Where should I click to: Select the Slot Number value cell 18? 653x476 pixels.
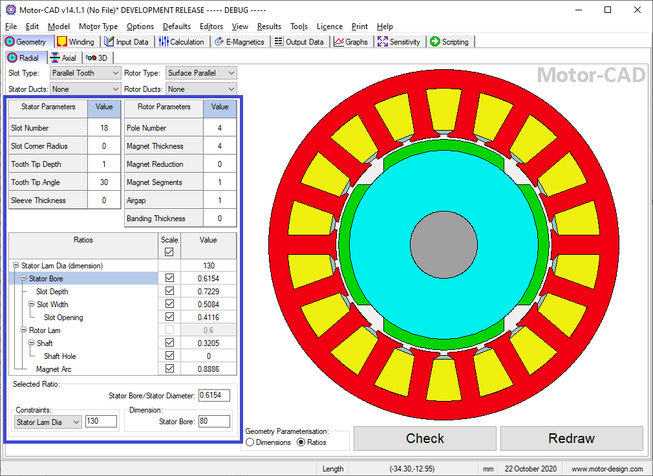[104, 128]
